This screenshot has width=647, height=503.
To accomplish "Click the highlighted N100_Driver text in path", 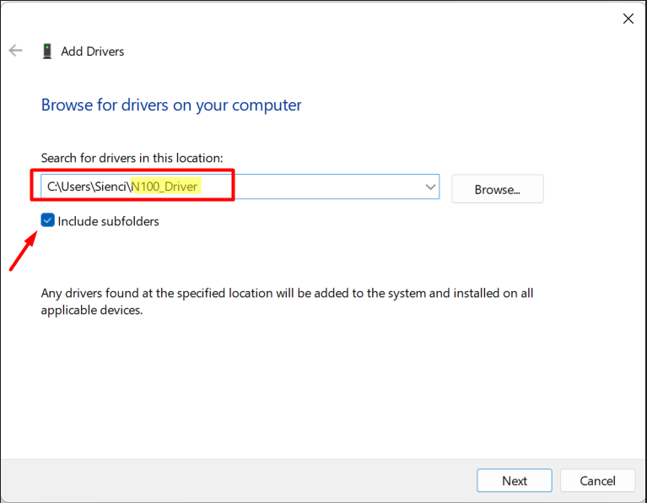I will pos(165,186).
